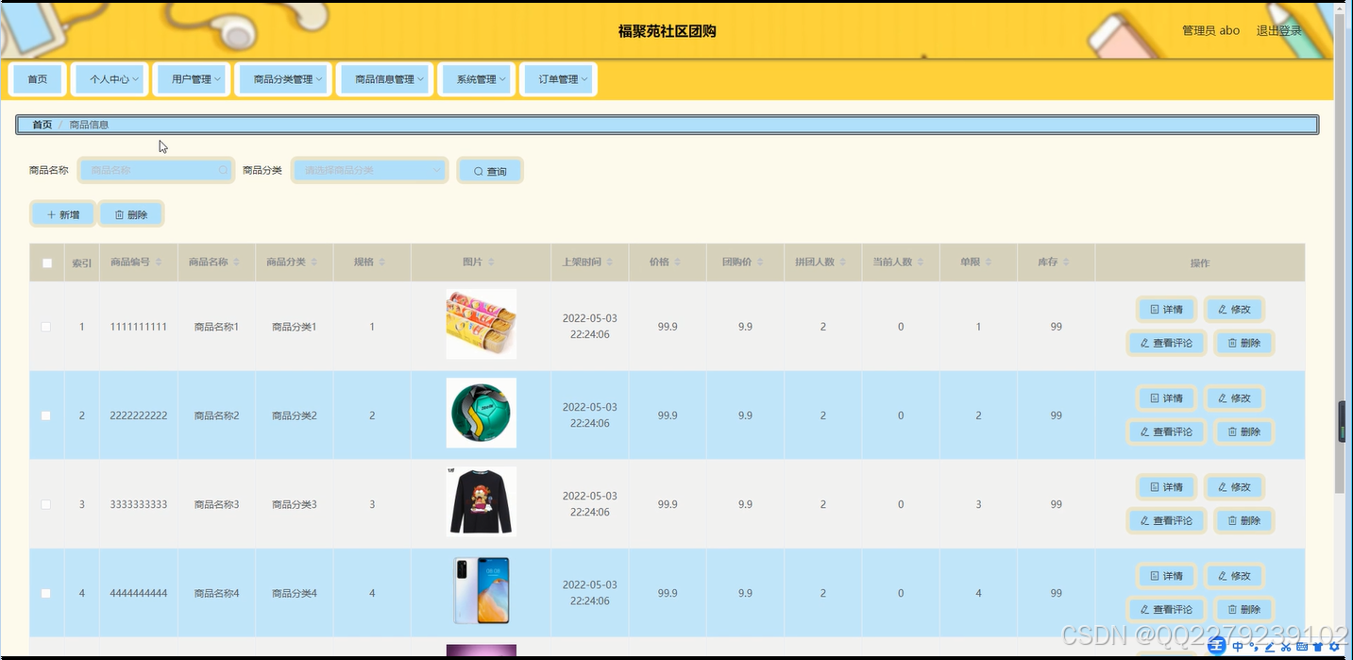This screenshot has width=1353, height=660.
Task: Toggle Chinese/English with the 中 IME icon
Action: tap(1238, 647)
